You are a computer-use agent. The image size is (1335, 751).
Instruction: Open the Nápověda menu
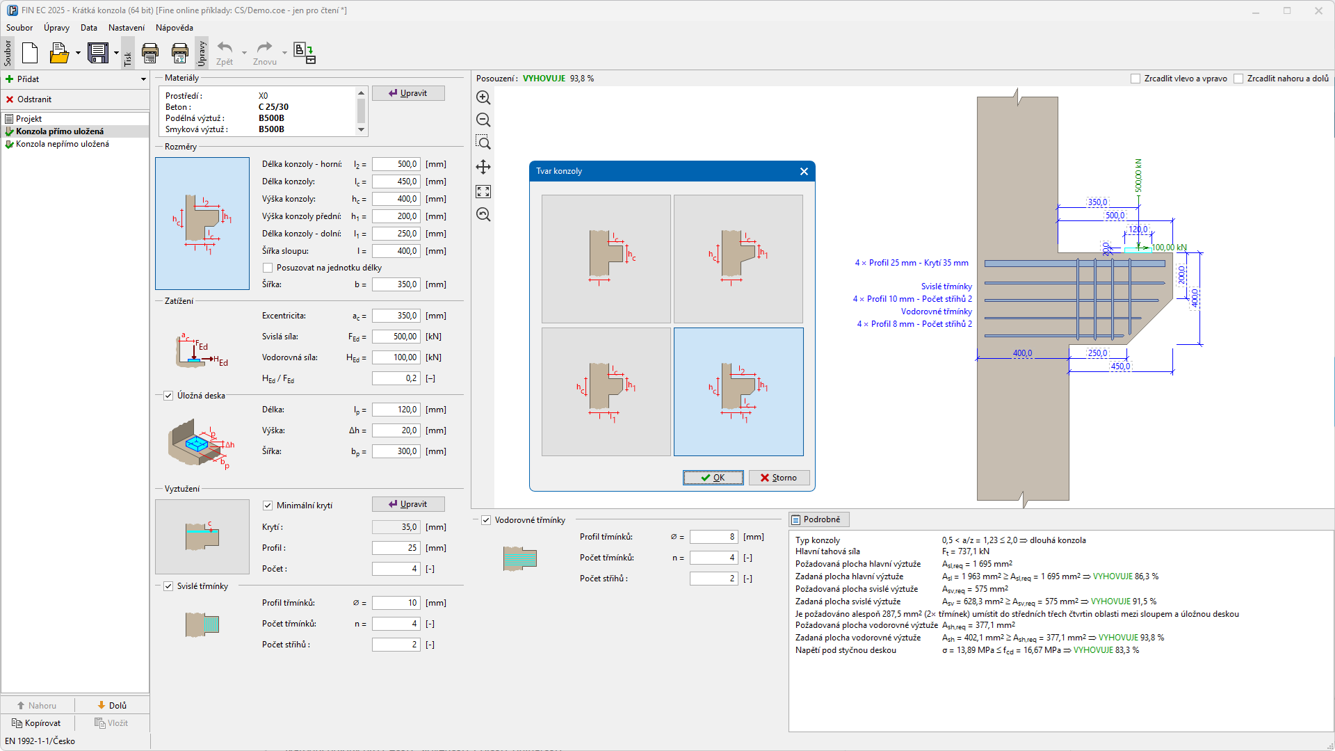(174, 28)
